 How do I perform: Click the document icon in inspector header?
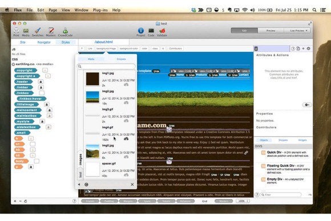pos(298,48)
